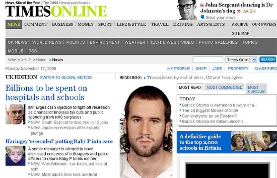This screenshot has height=178, width=277.
Task: Open Billions to be spent headline
Action: [46, 92]
